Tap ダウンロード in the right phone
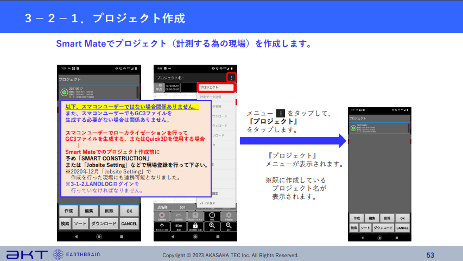Screen dimensions: 463x261 [383, 228]
